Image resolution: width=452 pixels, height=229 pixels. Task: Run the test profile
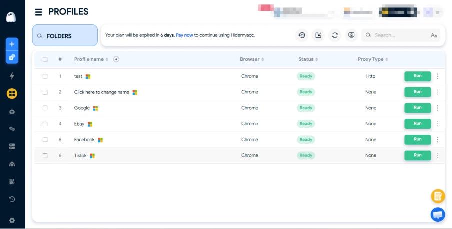click(417, 76)
